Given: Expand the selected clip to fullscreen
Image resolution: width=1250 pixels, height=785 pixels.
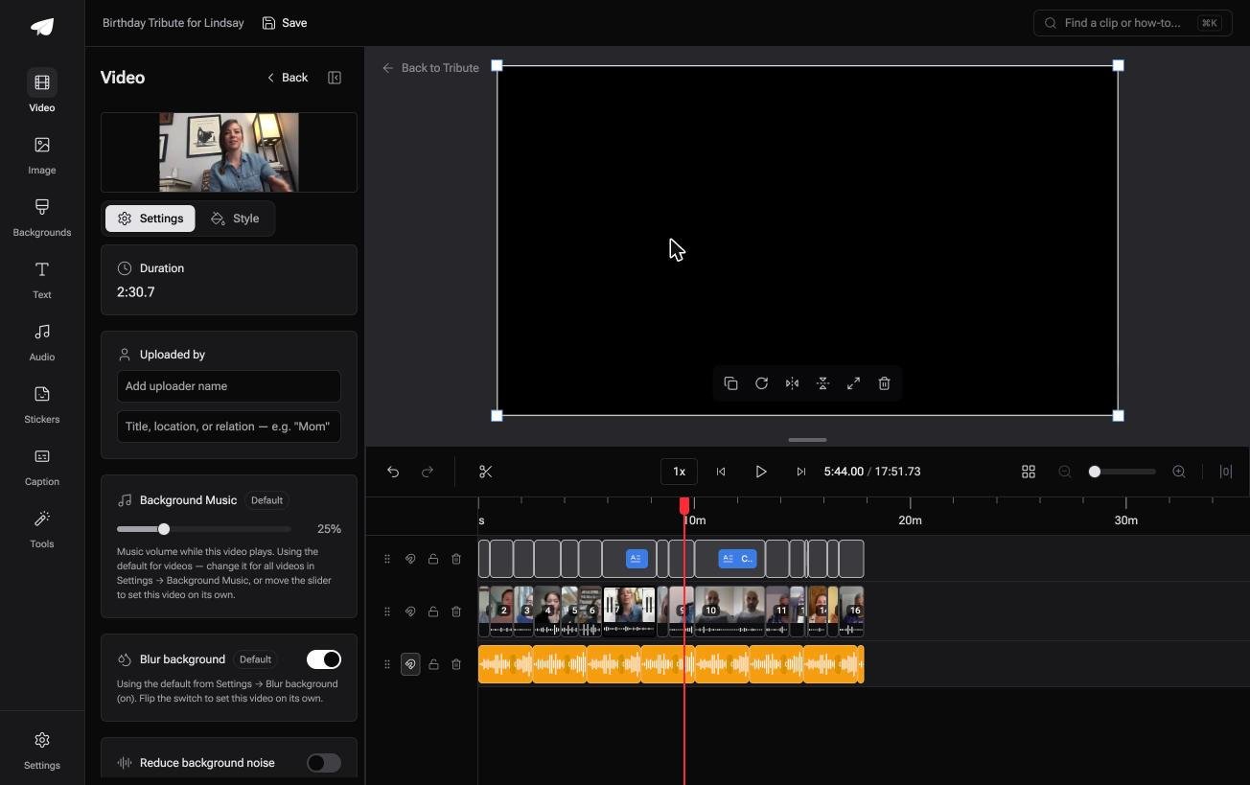Looking at the screenshot, I should pyautogui.click(x=853, y=383).
